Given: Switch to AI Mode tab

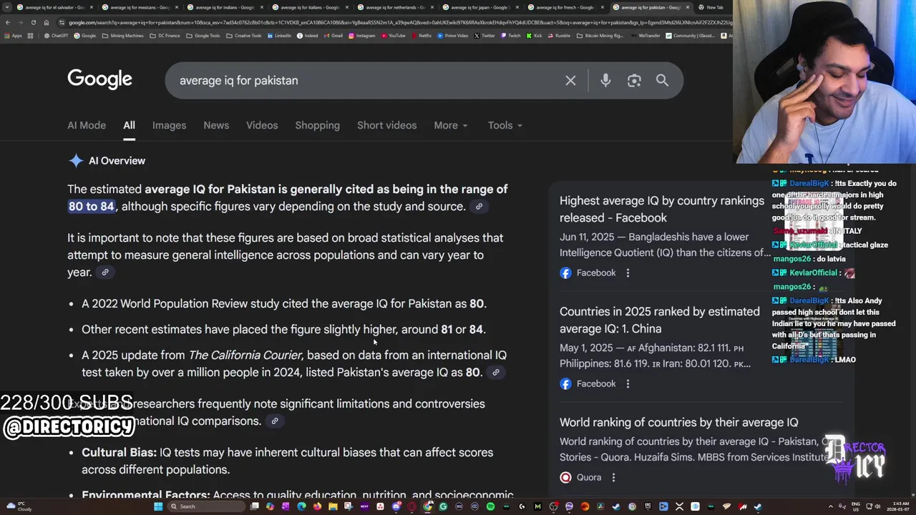Looking at the screenshot, I should pos(87,125).
